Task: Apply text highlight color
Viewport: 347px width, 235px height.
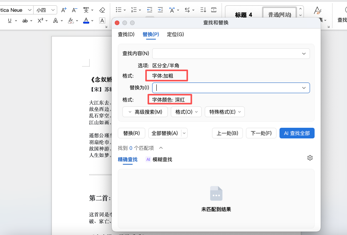Action: pos(71,21)
